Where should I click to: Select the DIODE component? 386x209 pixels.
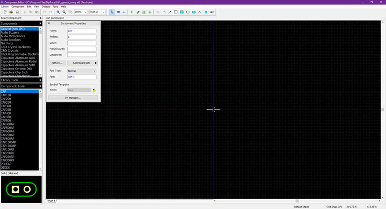coord(19,168)
